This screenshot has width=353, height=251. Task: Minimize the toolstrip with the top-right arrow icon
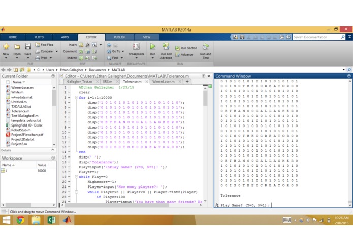point(349,37)
